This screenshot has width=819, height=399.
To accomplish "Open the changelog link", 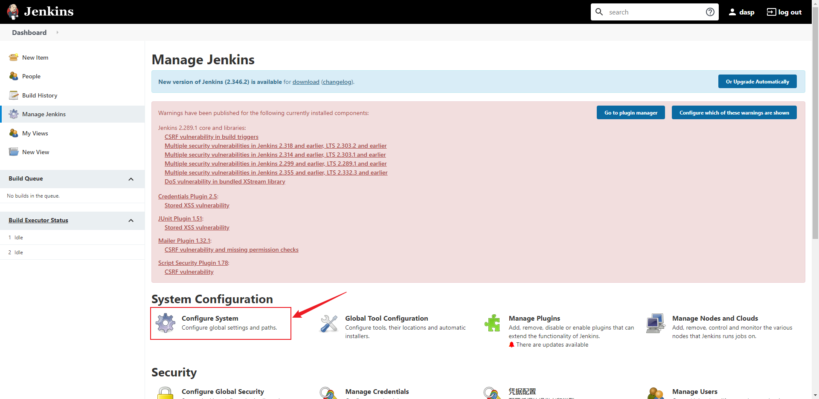I will coord(337,82).
